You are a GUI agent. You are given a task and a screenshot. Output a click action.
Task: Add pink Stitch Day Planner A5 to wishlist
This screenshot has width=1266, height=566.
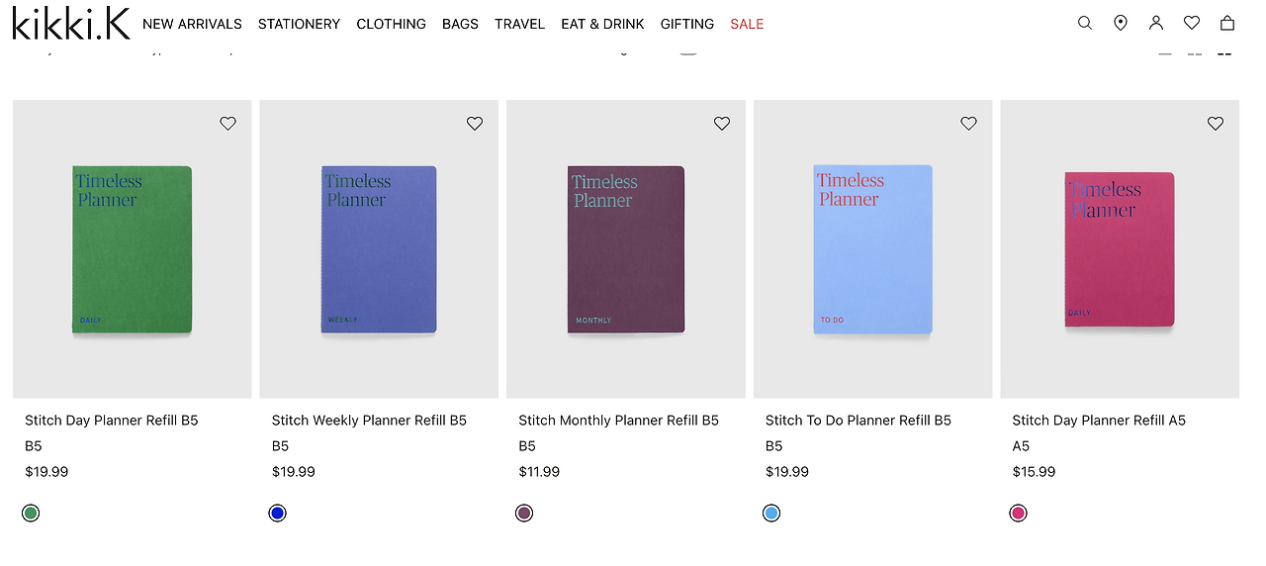1216,124
